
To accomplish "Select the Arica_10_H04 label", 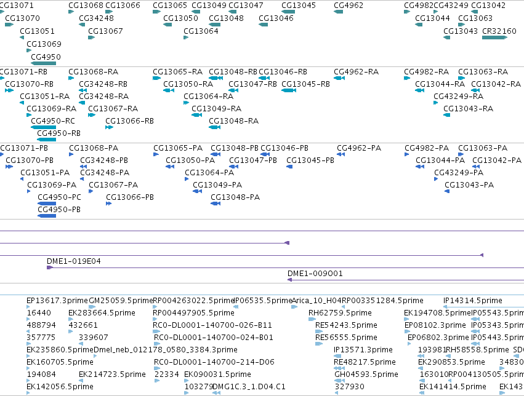I will click(x=316, y=301).
